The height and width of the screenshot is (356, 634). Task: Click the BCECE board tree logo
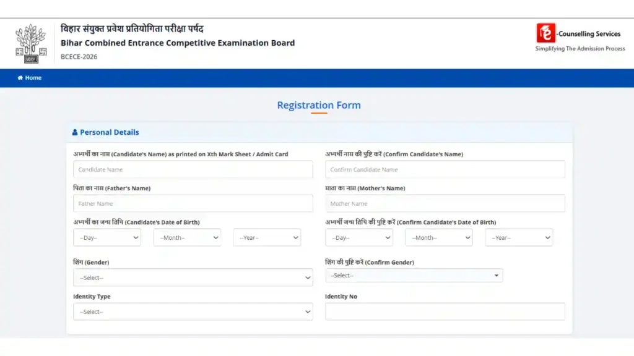[x=29, y=42]
